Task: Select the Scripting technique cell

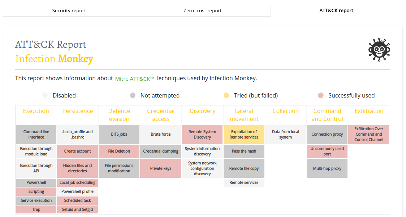Action: click(36, 191)
